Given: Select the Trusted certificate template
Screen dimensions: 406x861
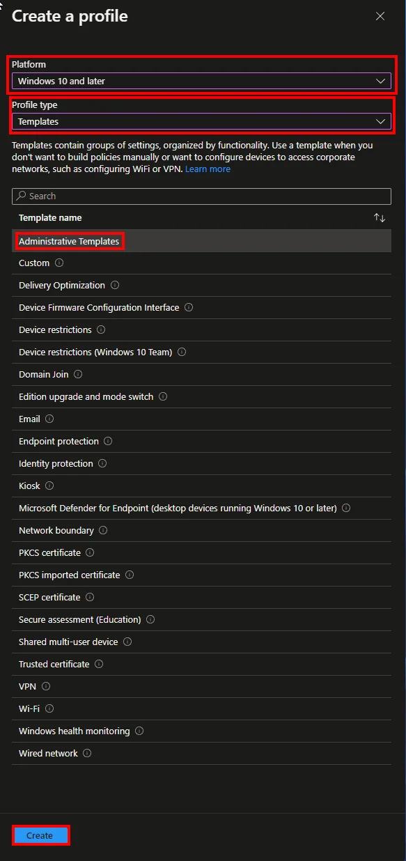Looking at the screenshot, I should coord(201,665).
